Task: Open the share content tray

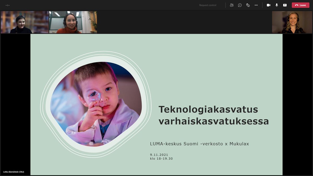Action: click(285, 5)
